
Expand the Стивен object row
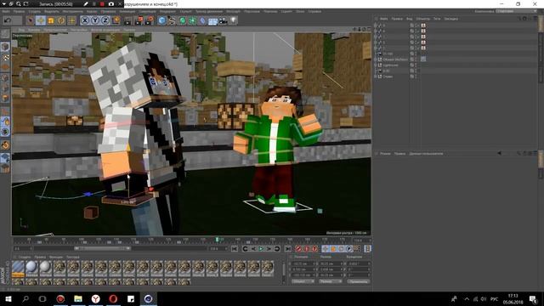376,76
